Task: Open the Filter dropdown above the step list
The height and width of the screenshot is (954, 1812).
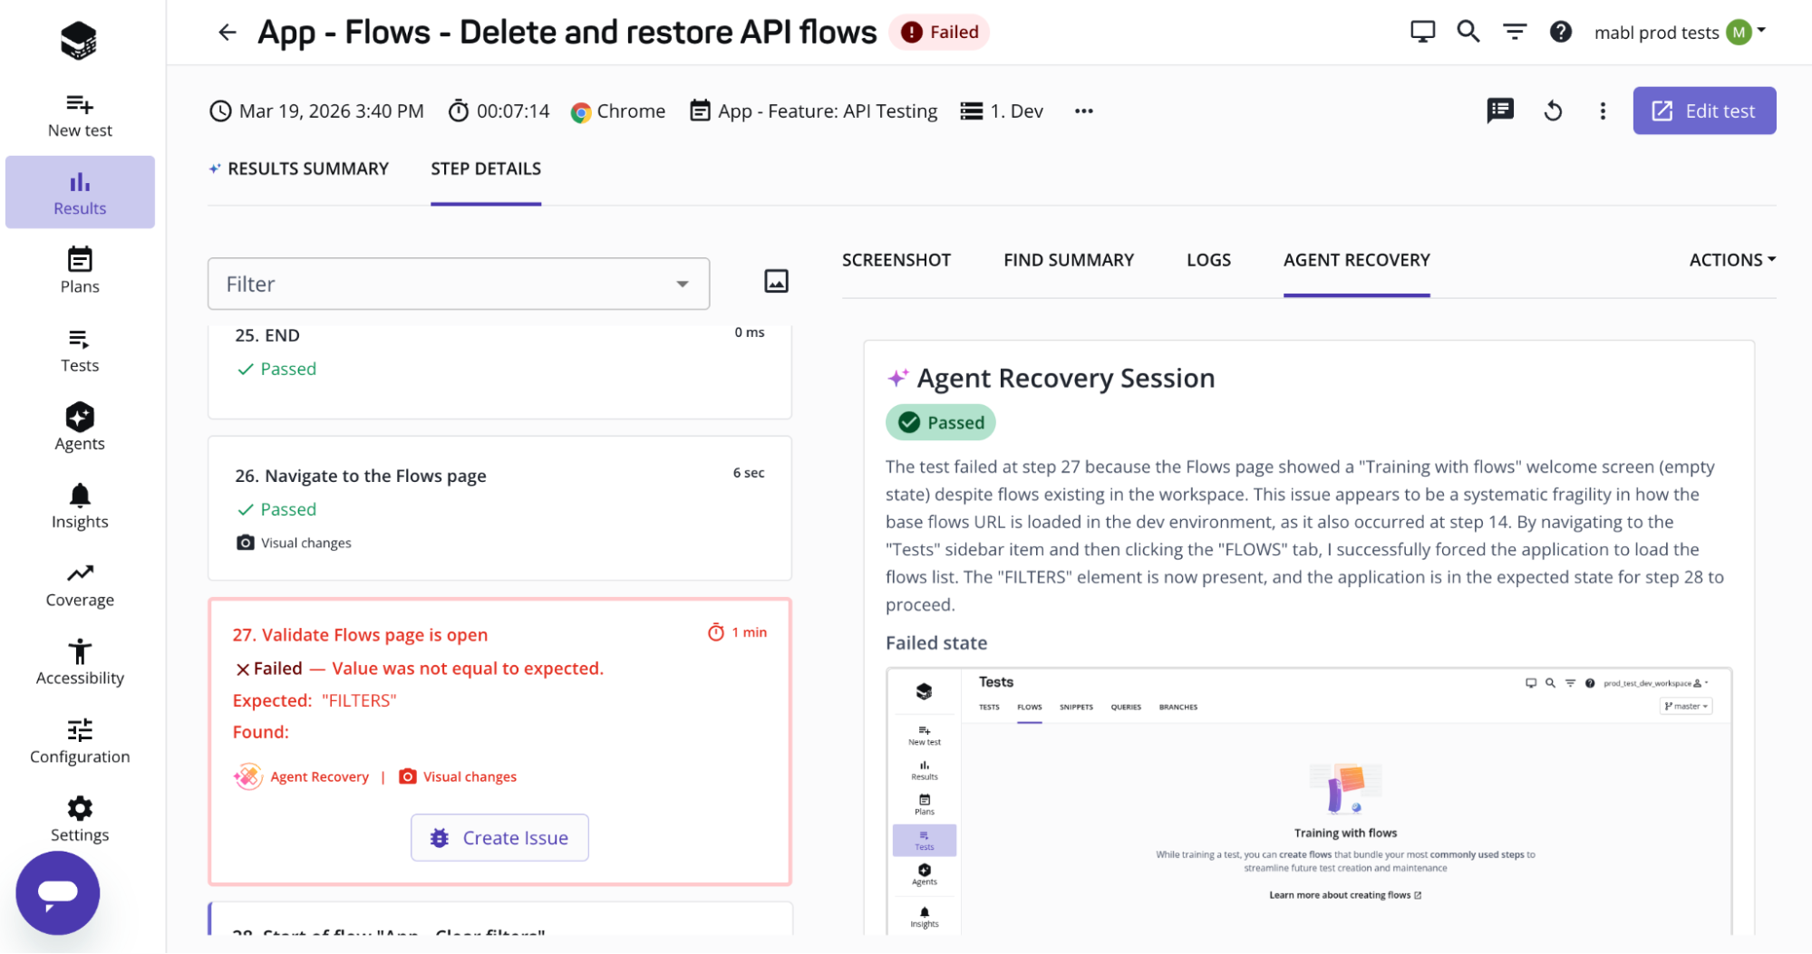Action: click(459, 284)
